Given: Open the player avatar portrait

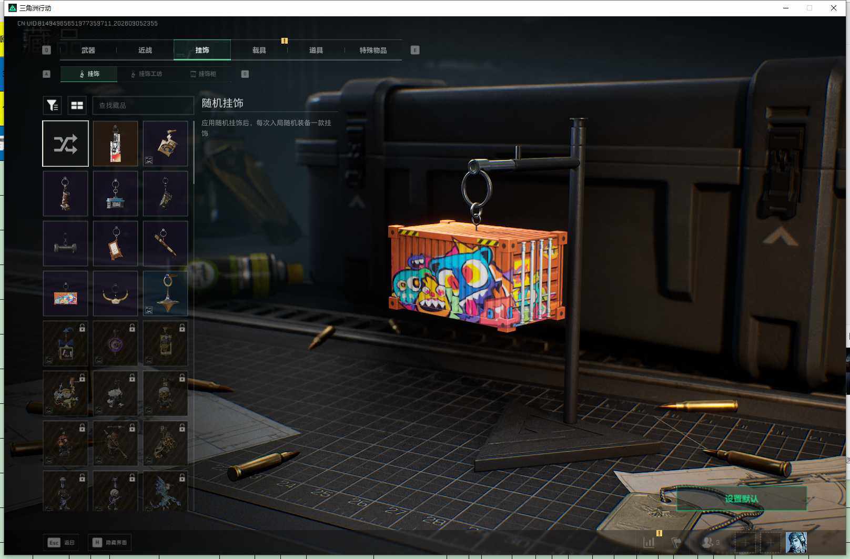Looking at the screenshot, I should tap(796, 542).
